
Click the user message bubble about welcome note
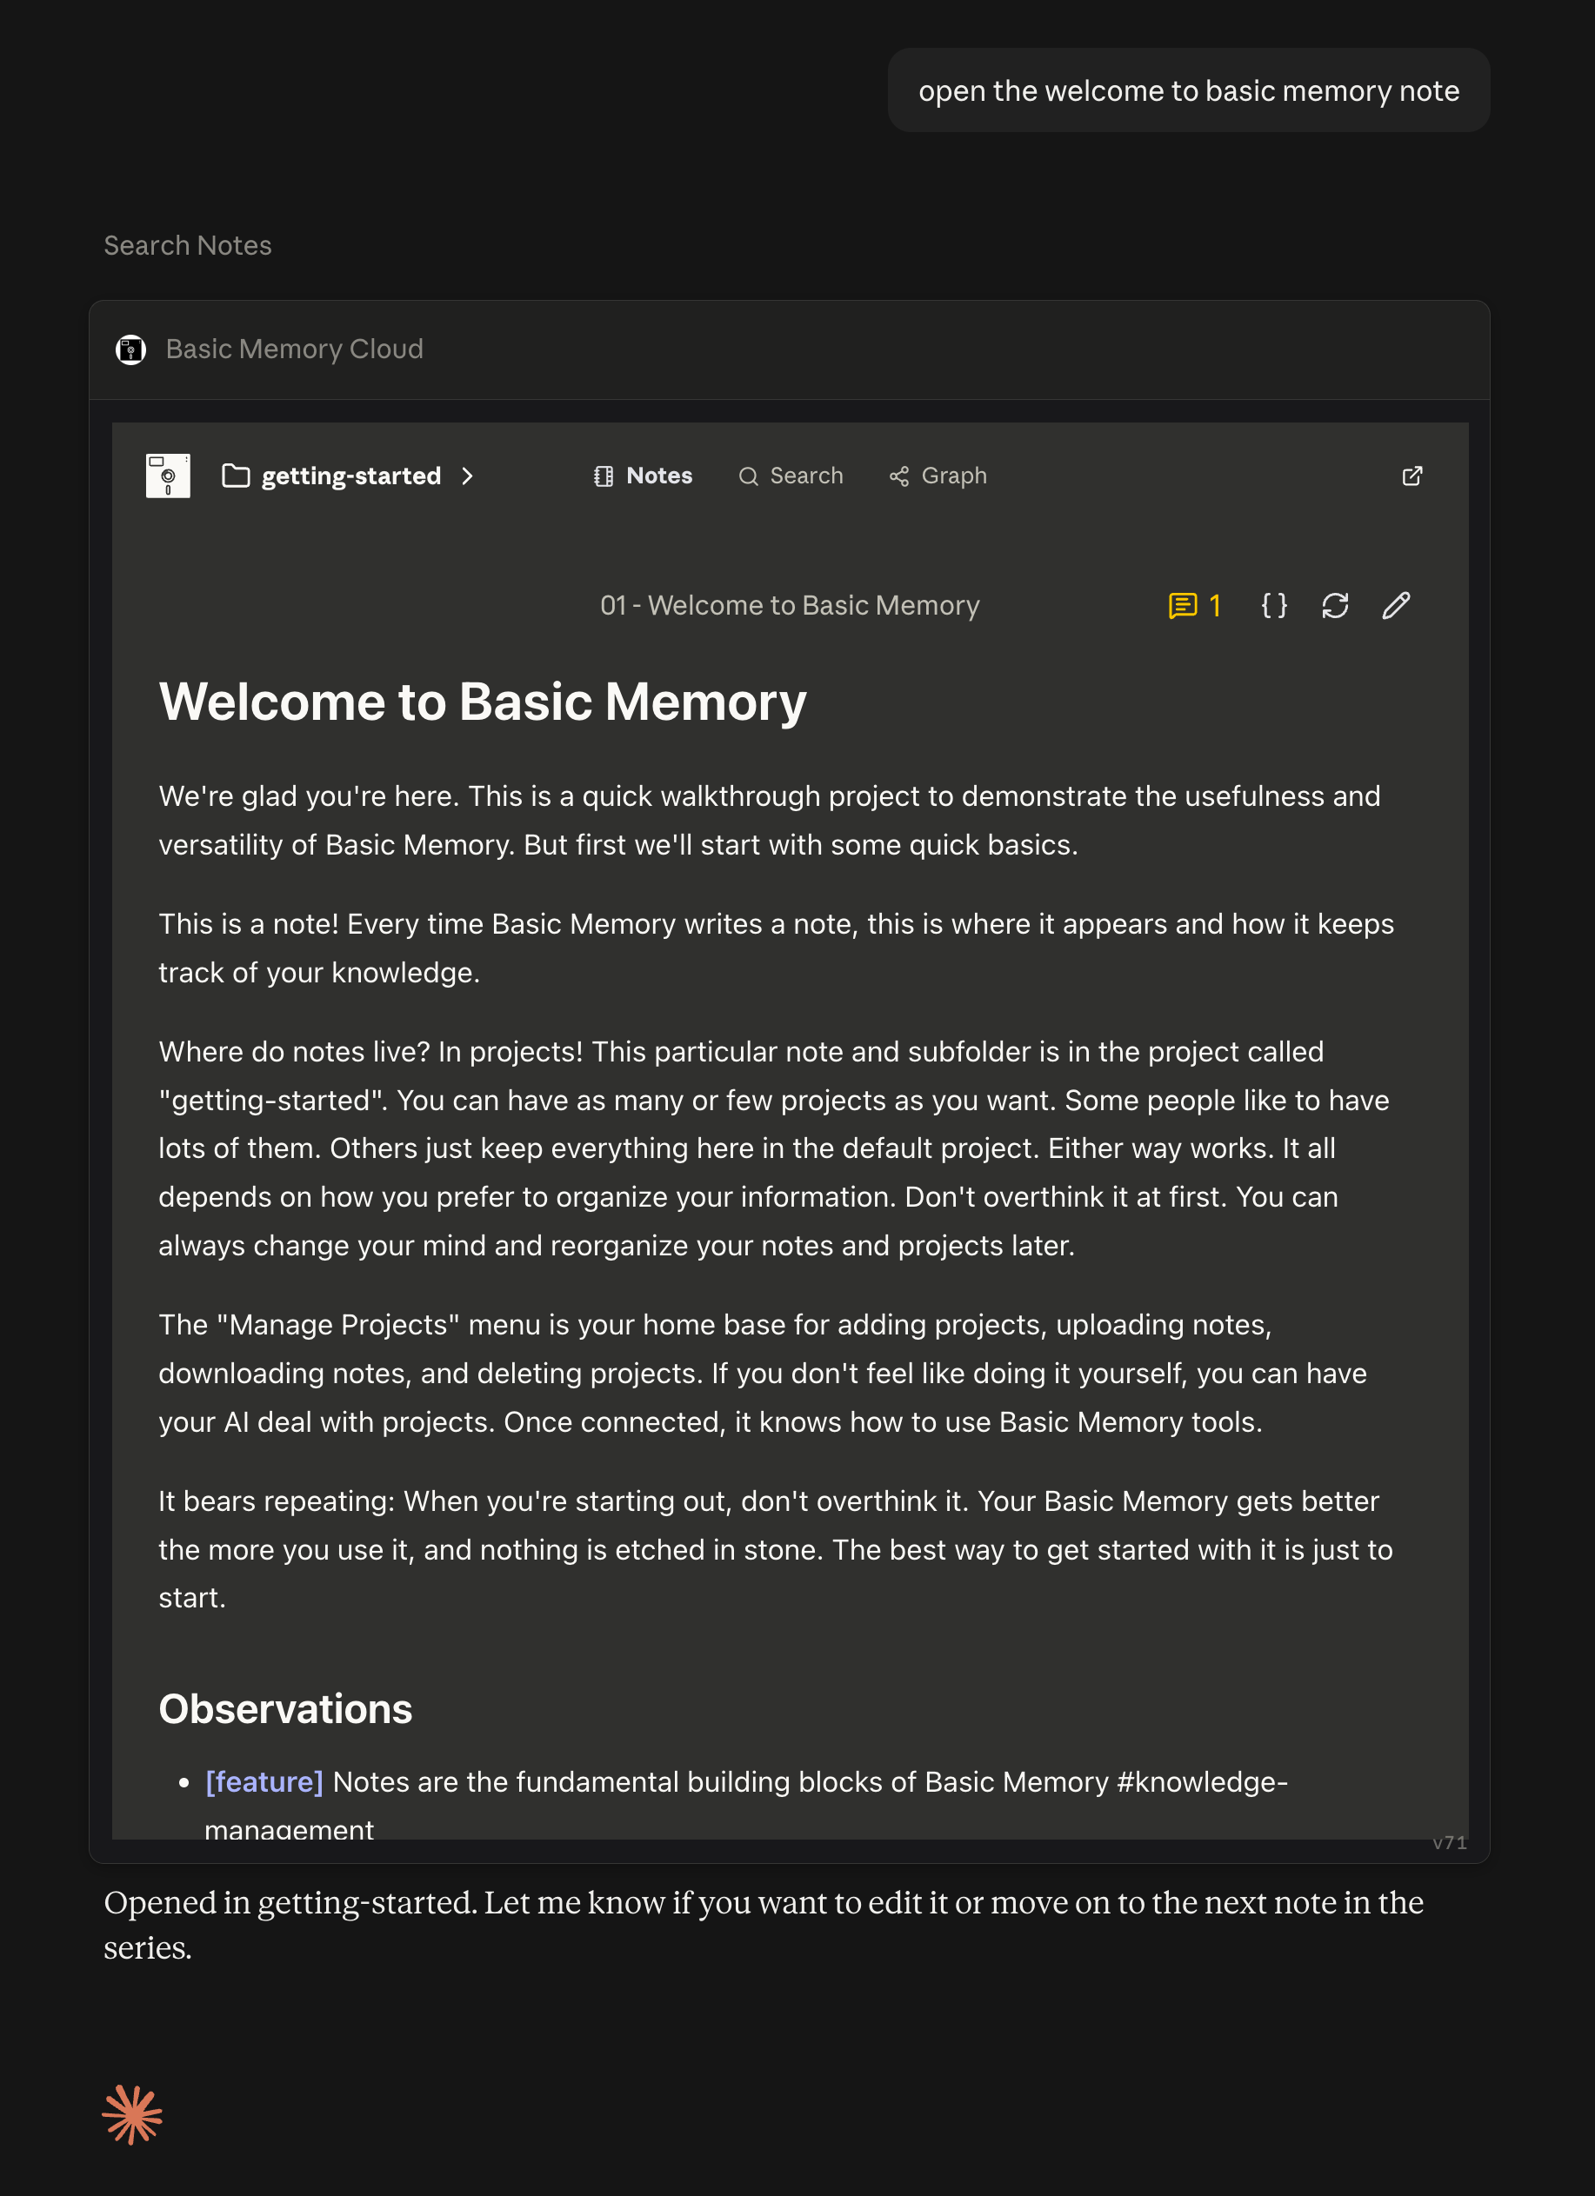click(x=1188, y=90)
